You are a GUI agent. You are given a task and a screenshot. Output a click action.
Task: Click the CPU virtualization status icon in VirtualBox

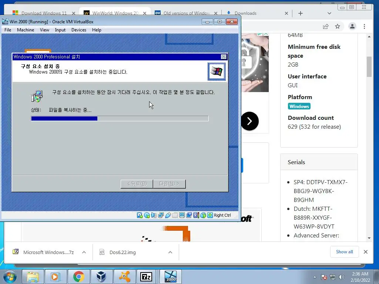[196, 215]
